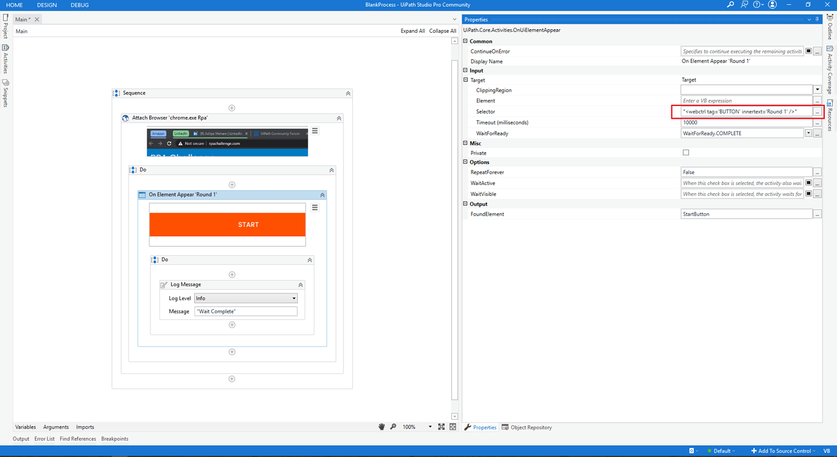Image resolution: width=837 pixels, height=457 pixels.
Task: Open the hamburger menu on Attach Browser activity
Action: pos(314,130)
